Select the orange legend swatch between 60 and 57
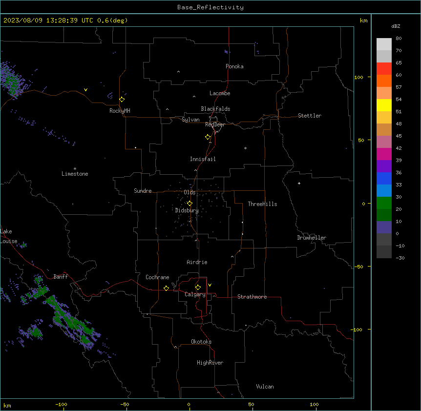 click(x=384, y=81)
